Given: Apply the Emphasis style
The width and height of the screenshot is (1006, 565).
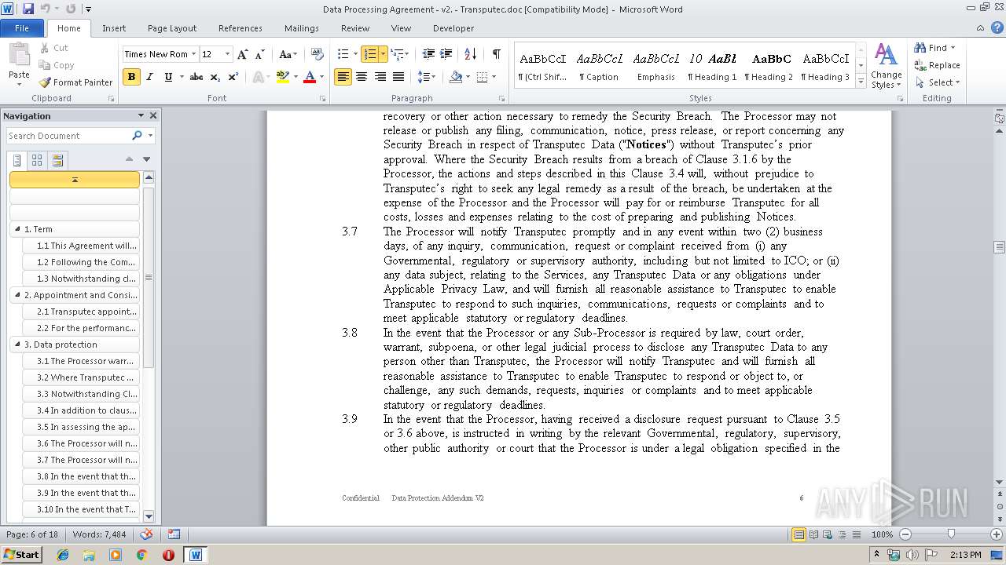Looking at the screenshot, I should pyautogui.click(x=656, y=67).
